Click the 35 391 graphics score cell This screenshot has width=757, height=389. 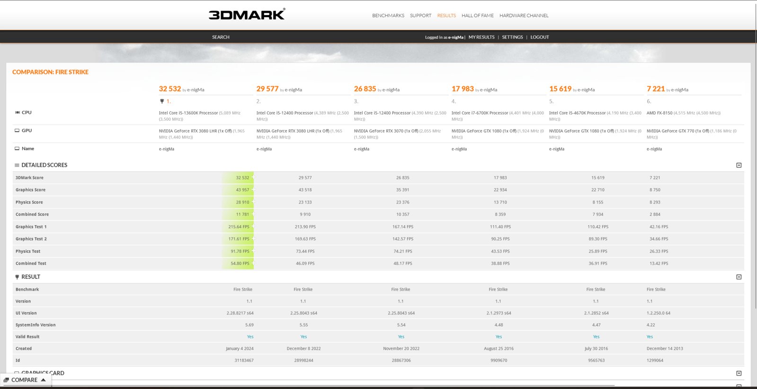(402, 190)
